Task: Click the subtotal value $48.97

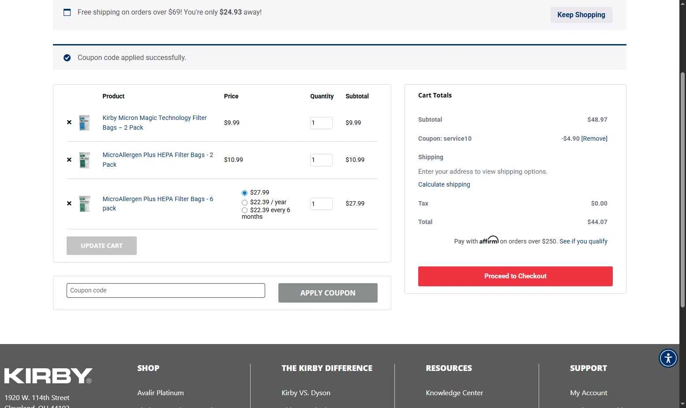Action: [597, 120]
